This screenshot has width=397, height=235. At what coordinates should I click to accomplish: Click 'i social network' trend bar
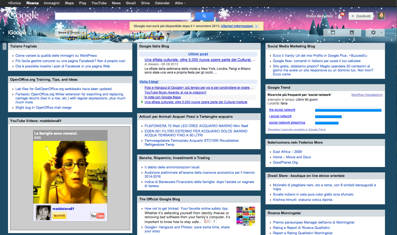(x=328, y=116)
